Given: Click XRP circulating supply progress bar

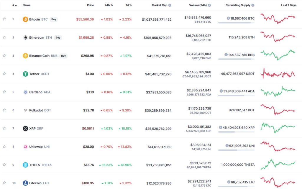Looking at the screenshot, I should click(x=236, y=132).
